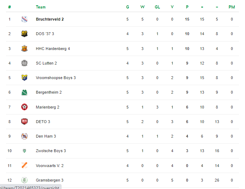
Task: Click the green Bergentheim 2 logo
Action: point(24,92)
